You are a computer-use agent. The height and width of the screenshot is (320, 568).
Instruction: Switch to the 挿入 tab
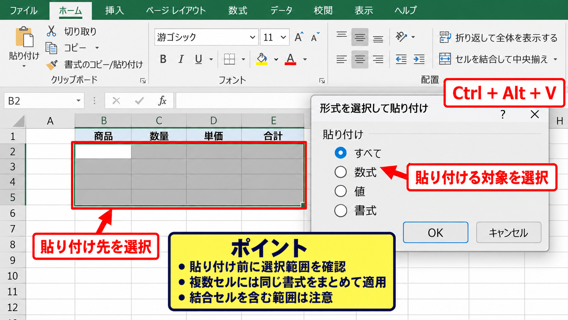[114, 11]
